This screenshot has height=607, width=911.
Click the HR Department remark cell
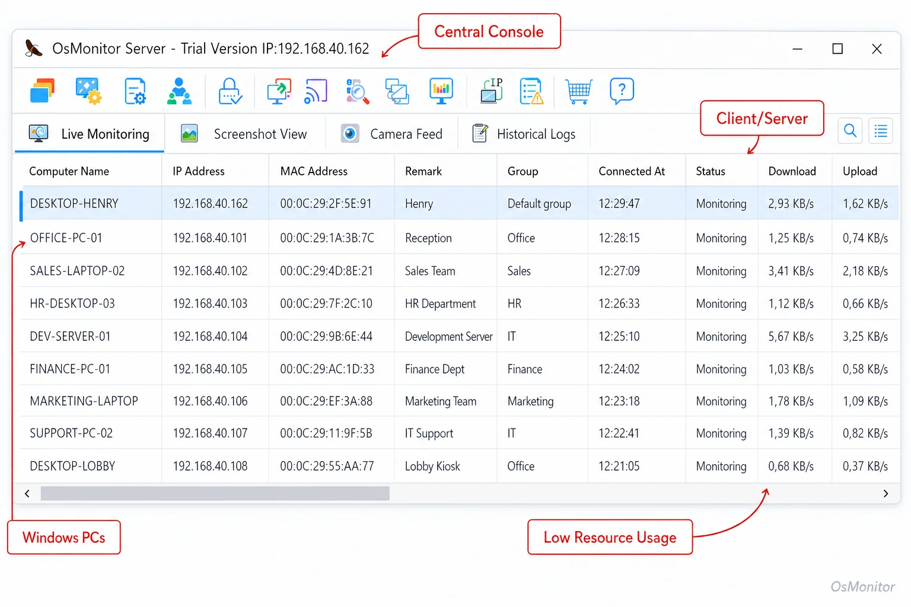(440, 303)
